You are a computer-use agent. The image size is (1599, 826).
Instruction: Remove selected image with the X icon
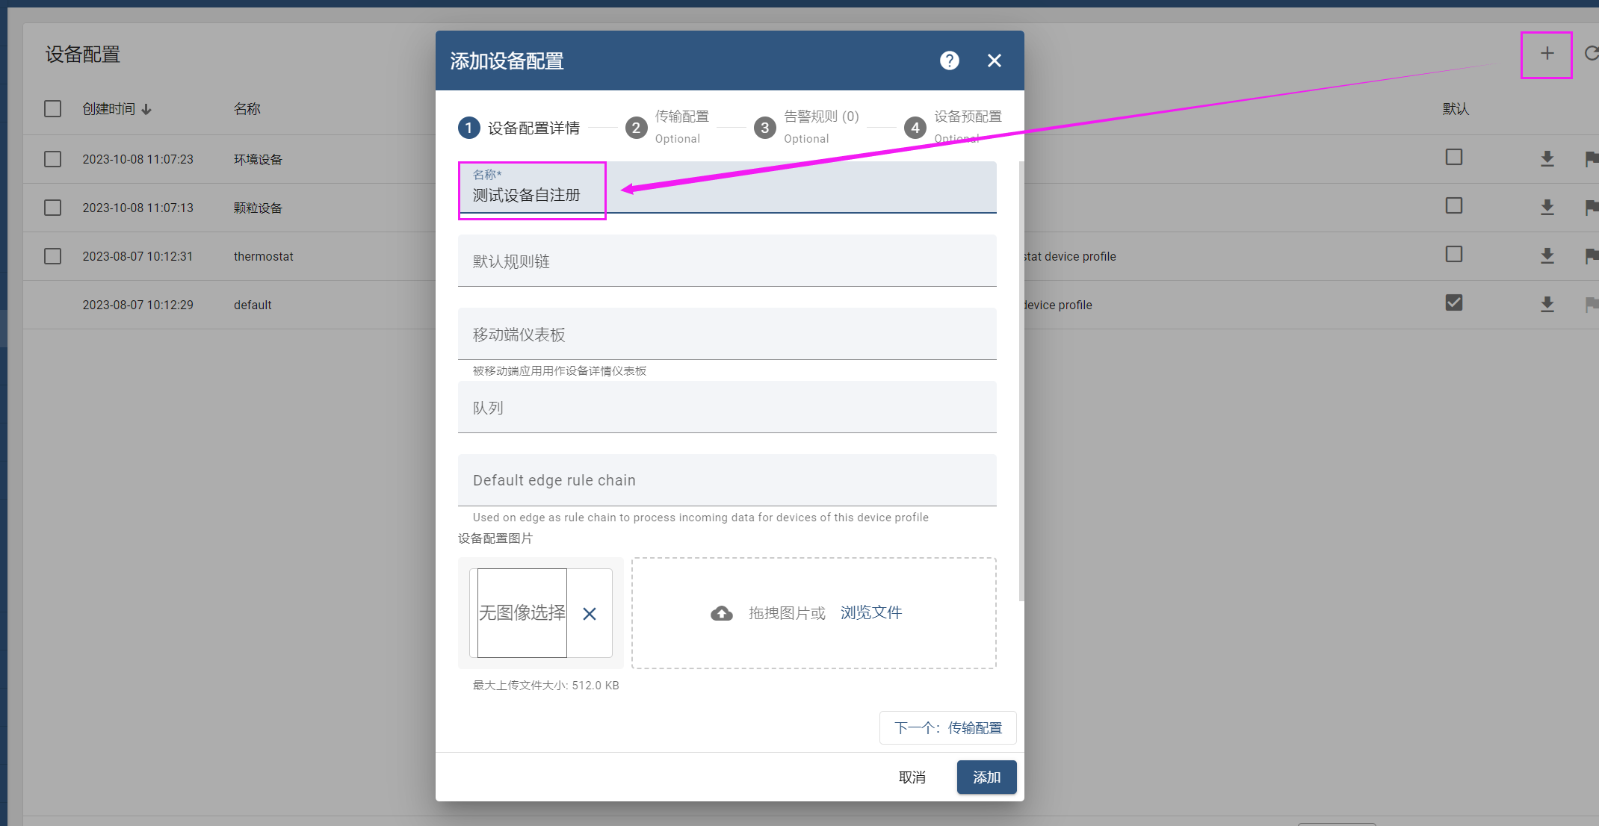(x=590, y=613)
